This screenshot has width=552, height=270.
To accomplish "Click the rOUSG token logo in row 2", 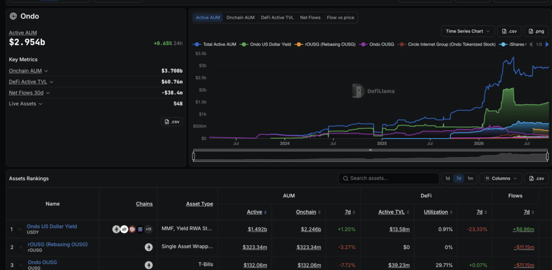I will coord(20,247).
